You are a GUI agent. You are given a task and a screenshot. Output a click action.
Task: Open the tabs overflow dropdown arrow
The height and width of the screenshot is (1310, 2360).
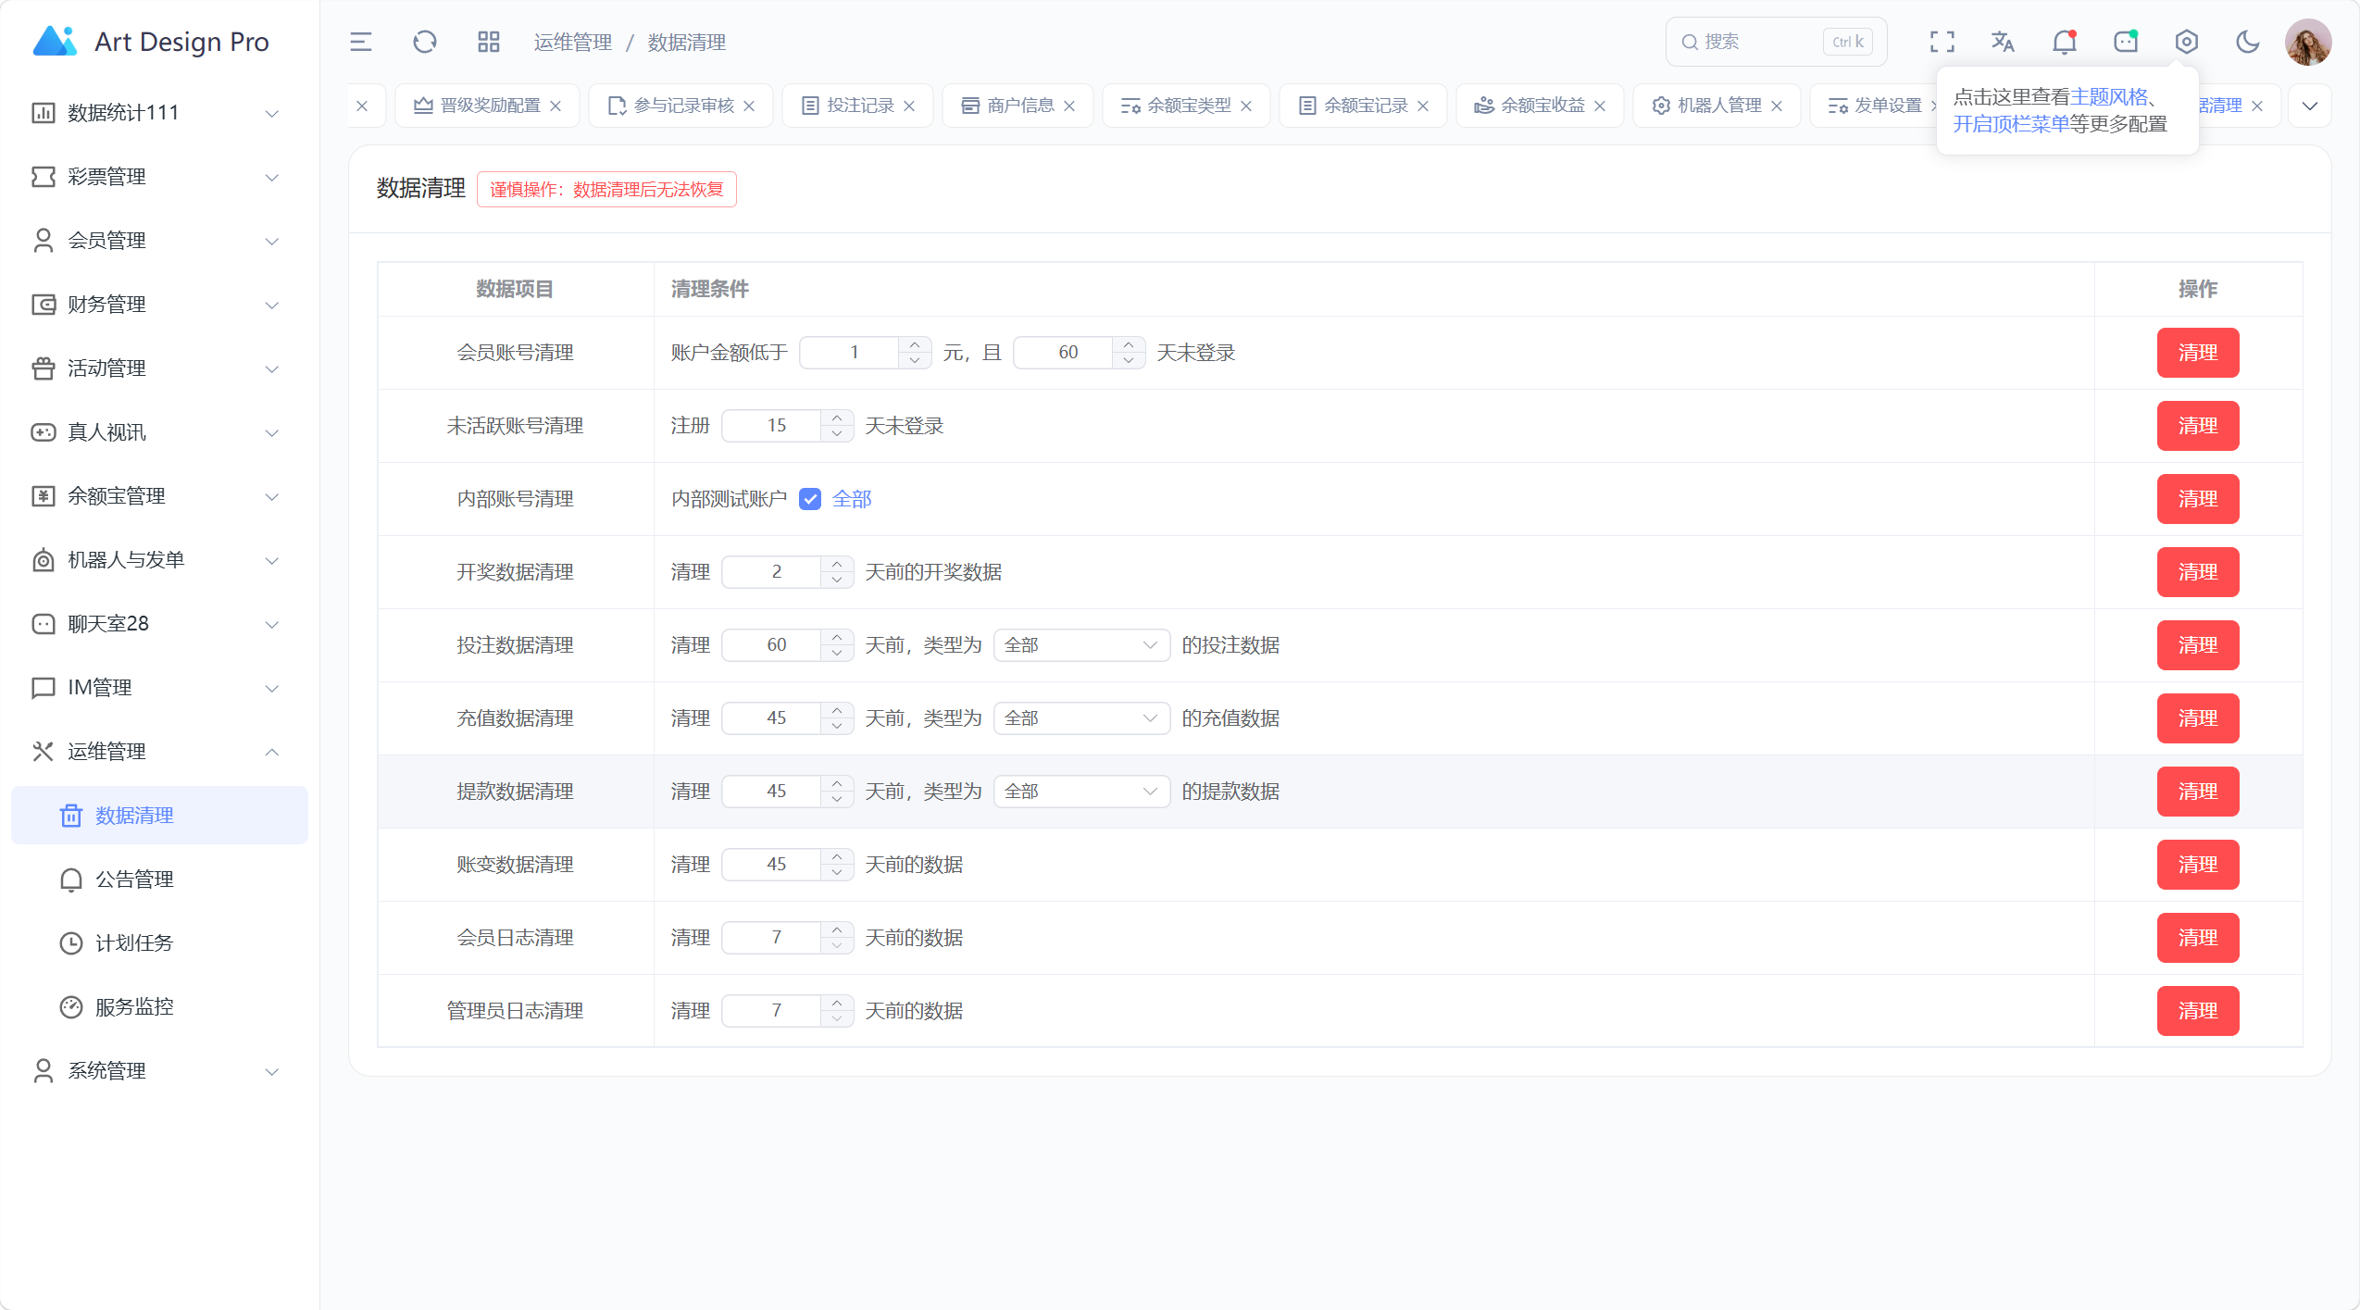tap(2309, 106)
